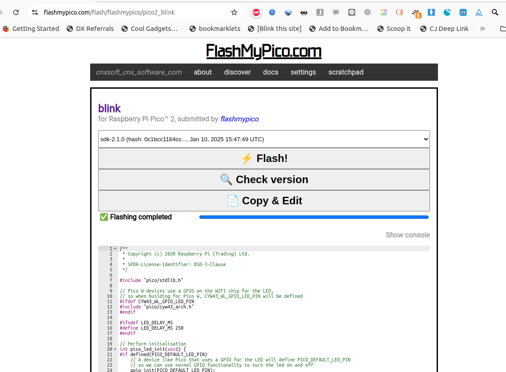506x372 pixels.
Task: Run the [Blink this site] bookmarklet
Action: (x=274, y=29)
